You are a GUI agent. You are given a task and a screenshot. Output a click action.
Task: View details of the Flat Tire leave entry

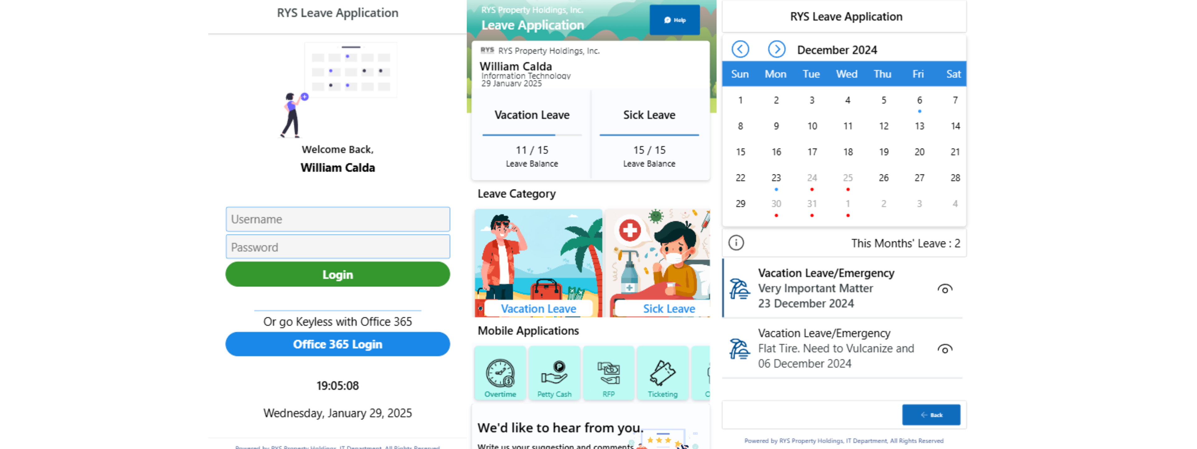click(x=945, y=349)
